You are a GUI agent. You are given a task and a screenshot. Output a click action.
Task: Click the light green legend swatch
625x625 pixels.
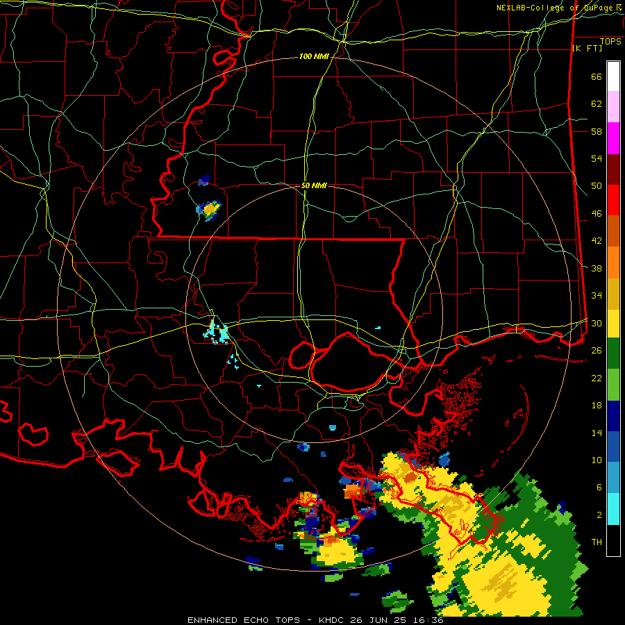(613, 385)
